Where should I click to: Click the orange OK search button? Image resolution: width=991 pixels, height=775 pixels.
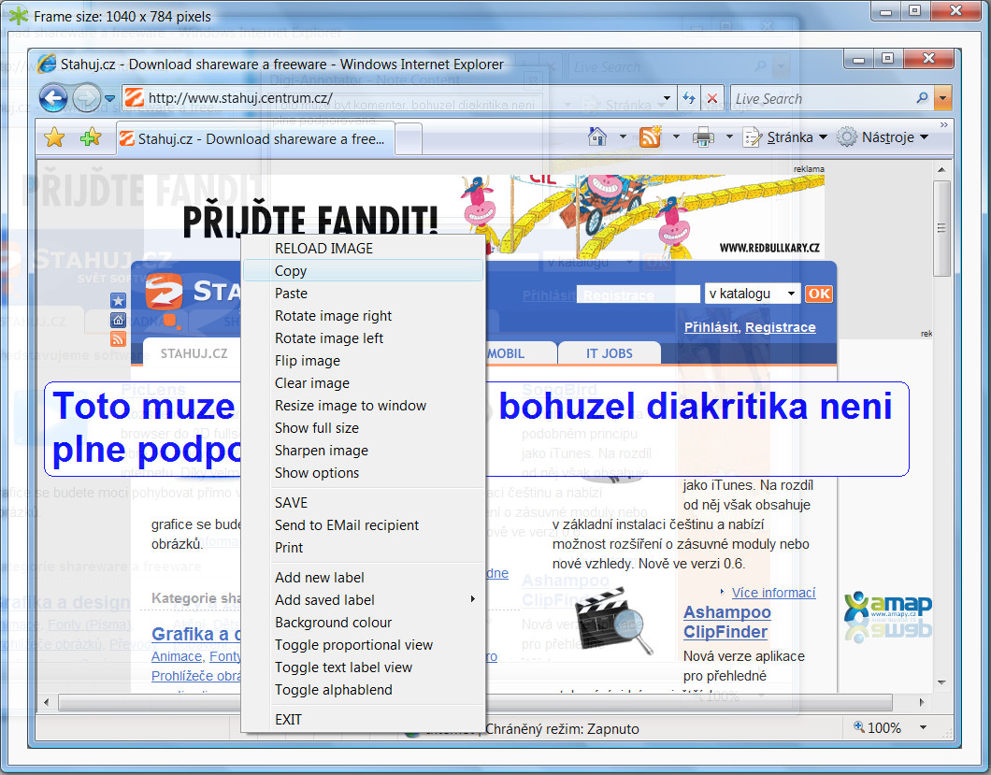click(818, 294)
